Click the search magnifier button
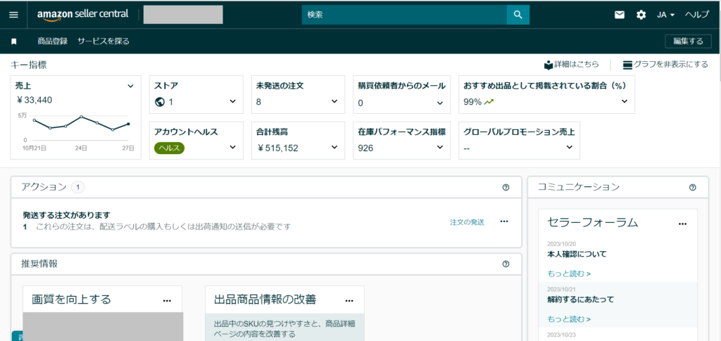 518,15
